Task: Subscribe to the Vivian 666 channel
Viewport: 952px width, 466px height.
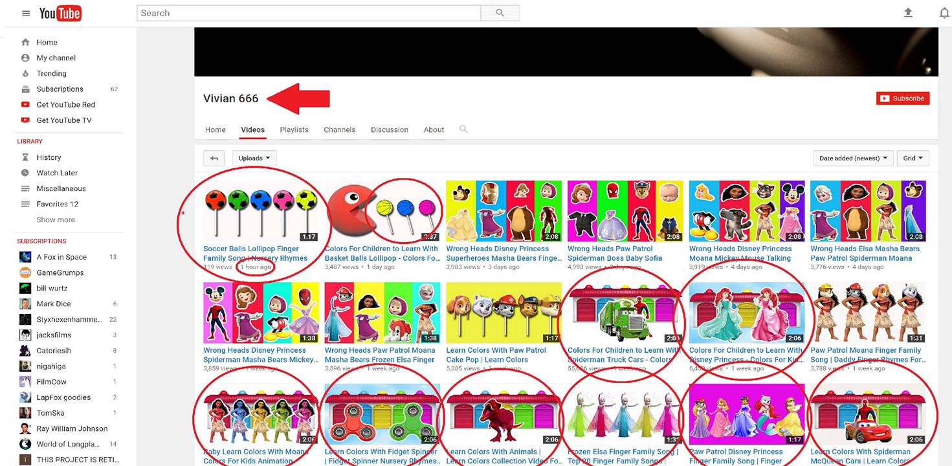Action: (903, 98)
